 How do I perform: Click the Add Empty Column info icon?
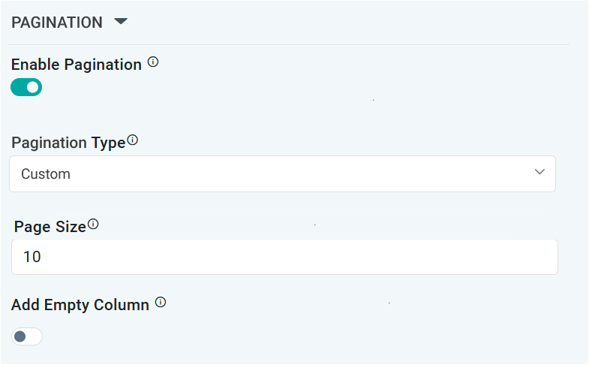click(x=161, y=303)
